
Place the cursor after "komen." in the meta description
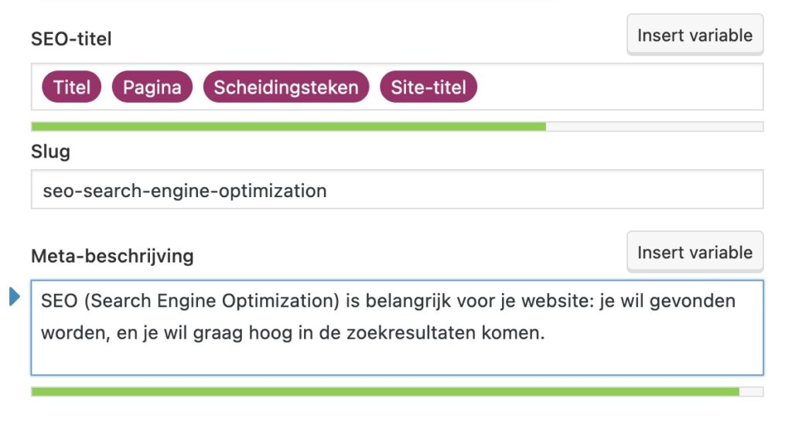click(x=548, y=335)
